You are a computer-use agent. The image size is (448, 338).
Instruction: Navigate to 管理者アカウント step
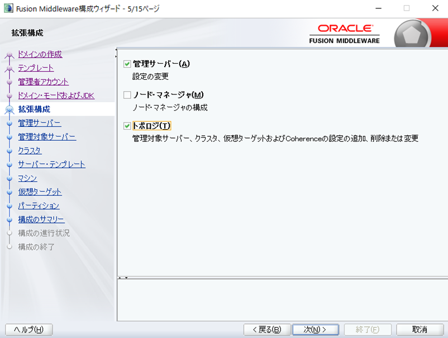pos(43,82)
